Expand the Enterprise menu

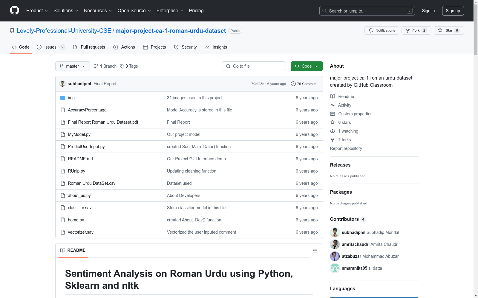click(170, 11)
